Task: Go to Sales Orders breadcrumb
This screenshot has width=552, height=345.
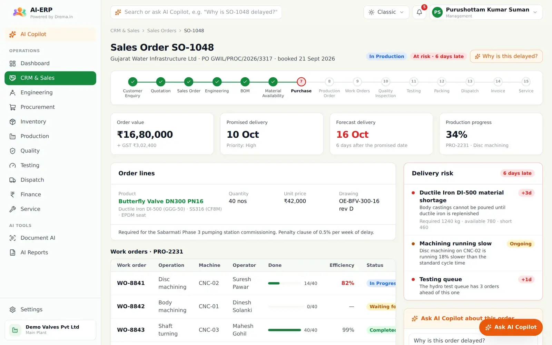Action: [x=161, y=31]
